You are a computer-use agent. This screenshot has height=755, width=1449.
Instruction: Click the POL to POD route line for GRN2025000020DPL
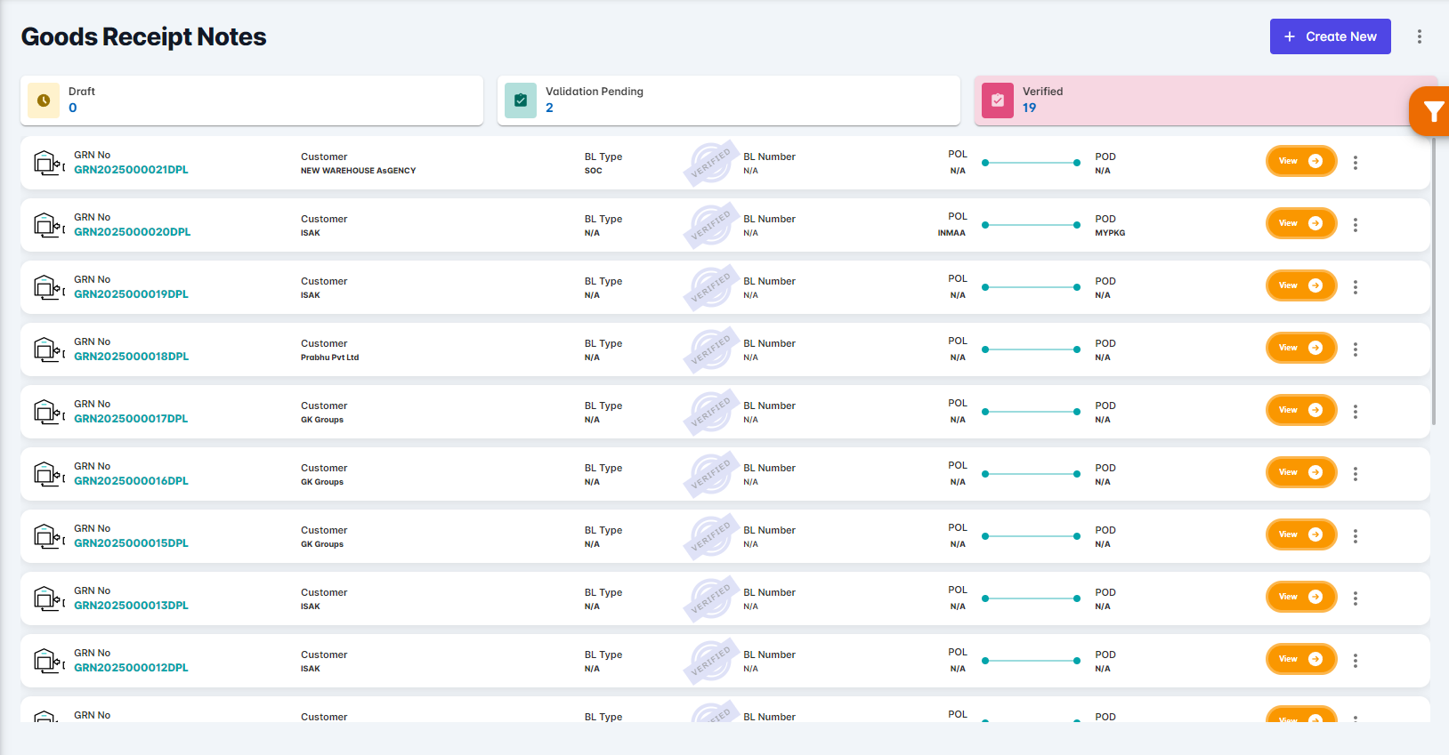(1031, 225)
